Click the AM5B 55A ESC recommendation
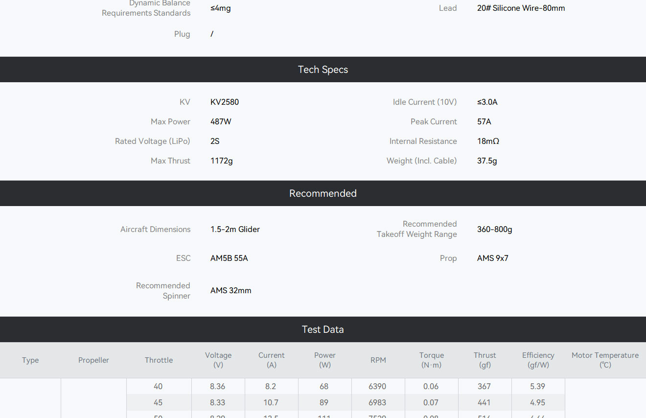This screenshot has height=418, width=646. coord(229,258)
